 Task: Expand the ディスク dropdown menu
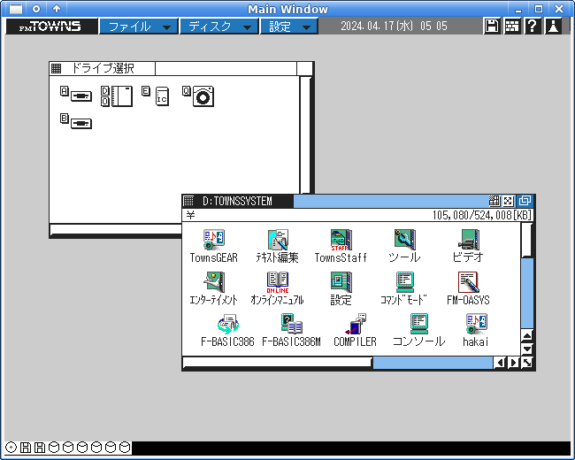pyautogui.click(x=219, y=27)
